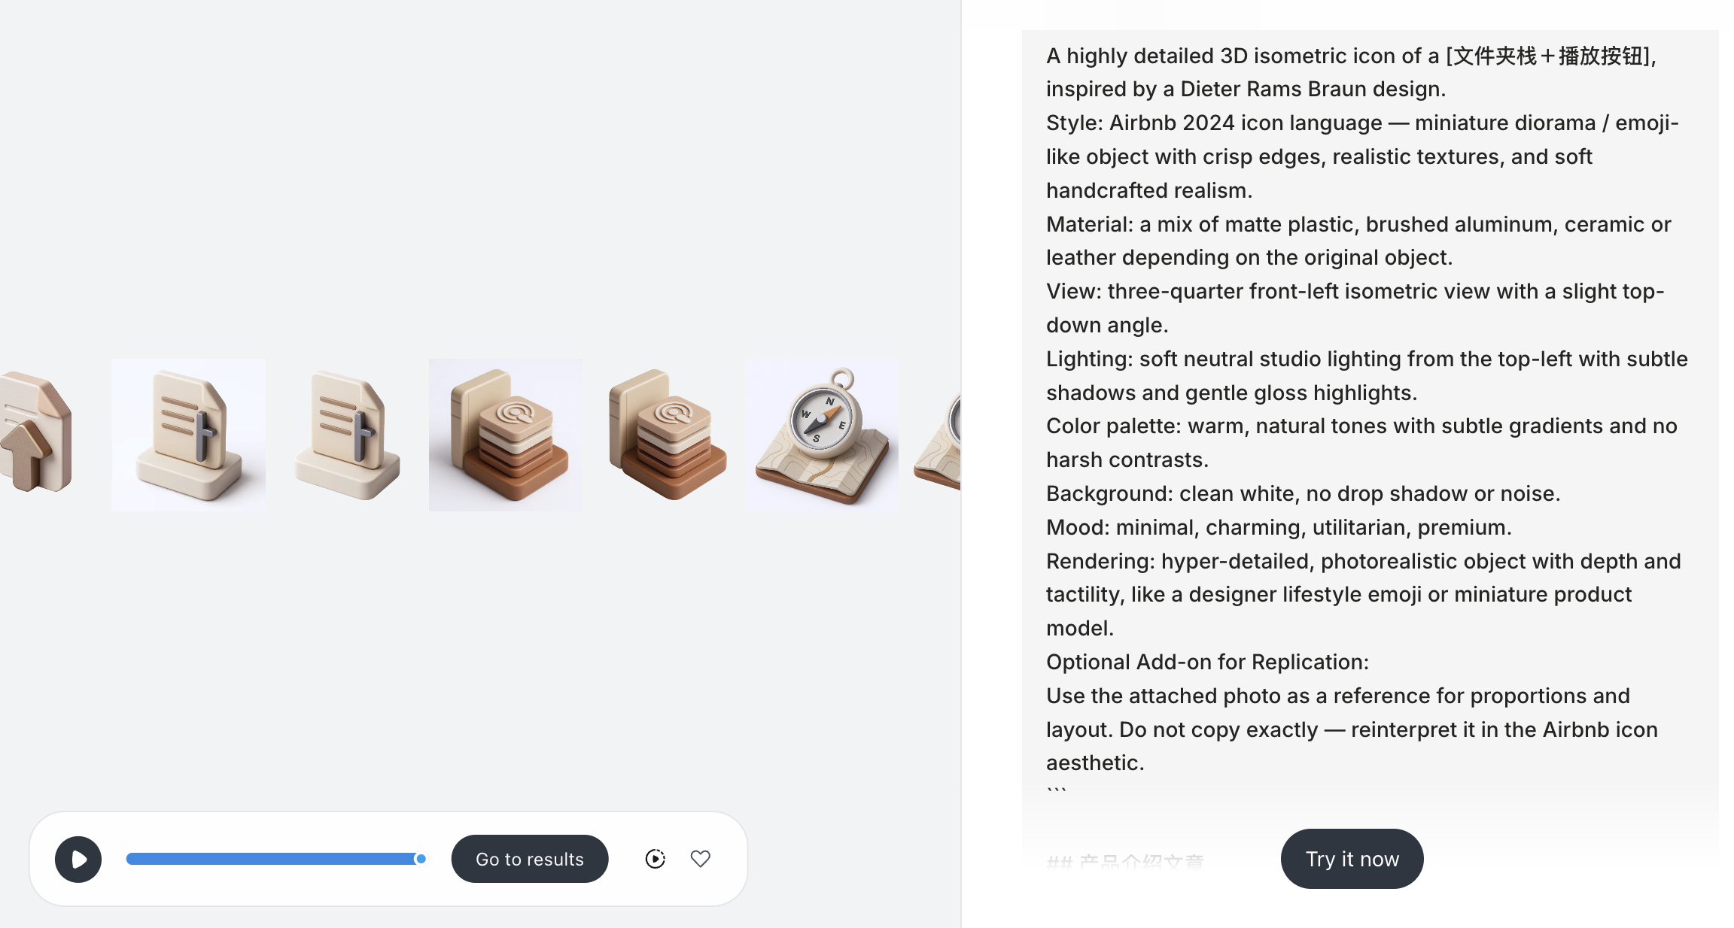
Task: Click the Go to results button
Action: click(530, 859)
